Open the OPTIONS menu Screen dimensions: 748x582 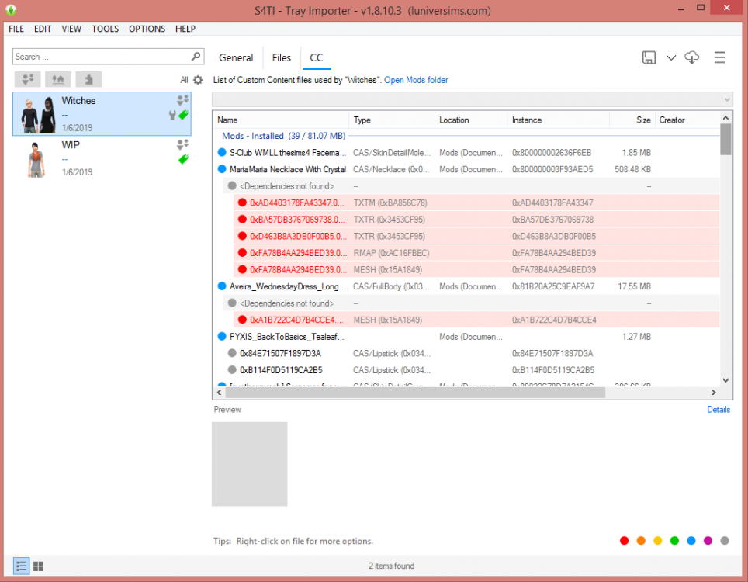tap(147, 29)
